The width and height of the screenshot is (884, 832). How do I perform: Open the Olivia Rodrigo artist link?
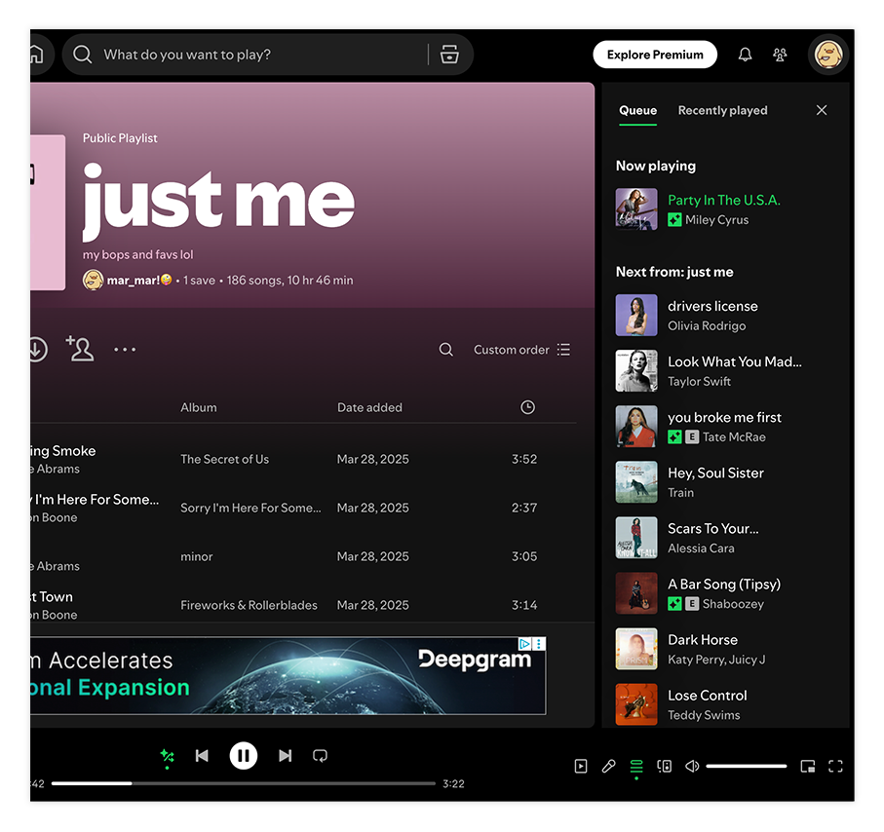click(707, 325)
